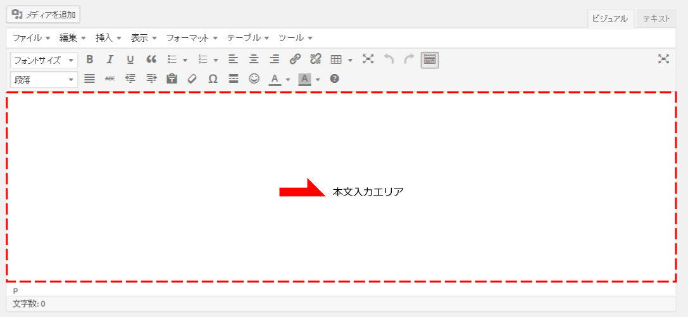This screenshot has height=317, width=688.
Task: Switch to the テキスト tab
Action: point(656,19)
